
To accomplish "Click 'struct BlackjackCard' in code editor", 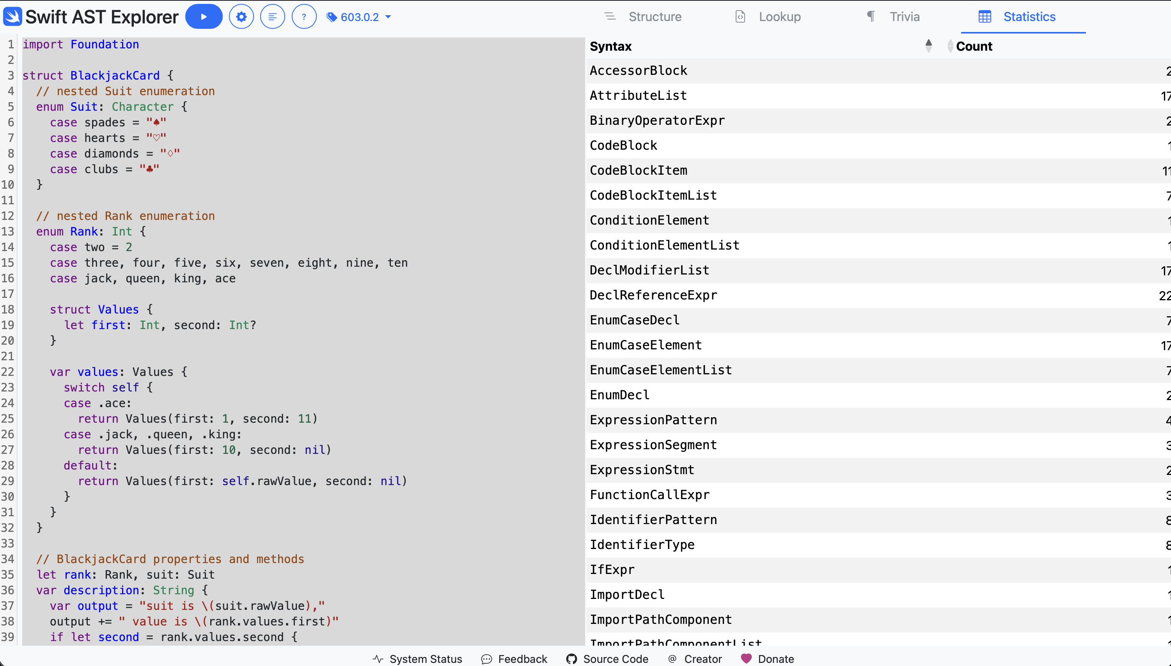I will click(x=91, y=76).
